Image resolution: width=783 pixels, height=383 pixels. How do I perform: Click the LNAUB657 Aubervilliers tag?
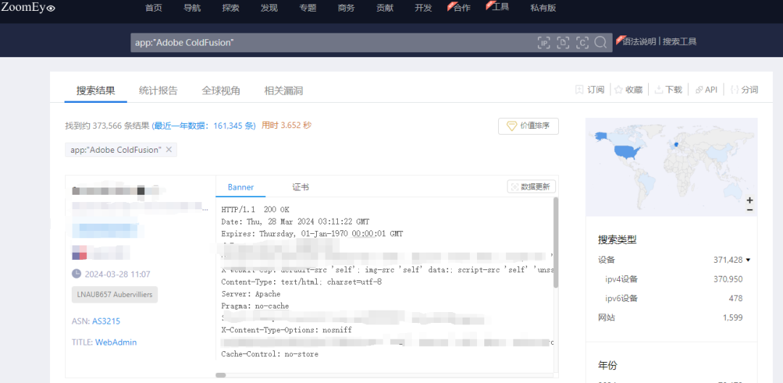click(x=115, y=294)
